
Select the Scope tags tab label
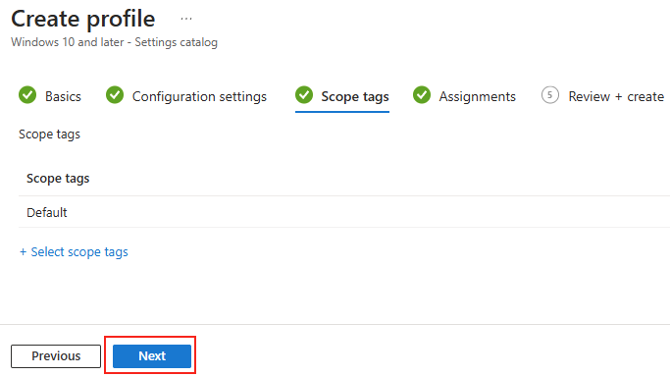click(x=355, y=96)
